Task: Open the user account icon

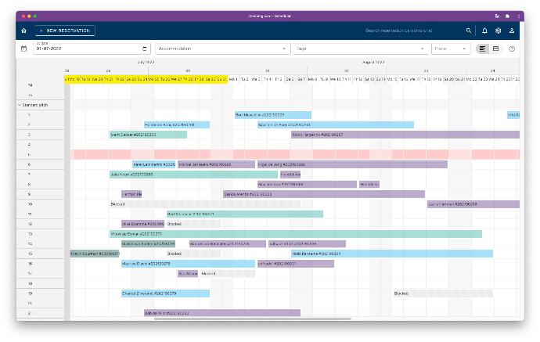Action: 512,31
